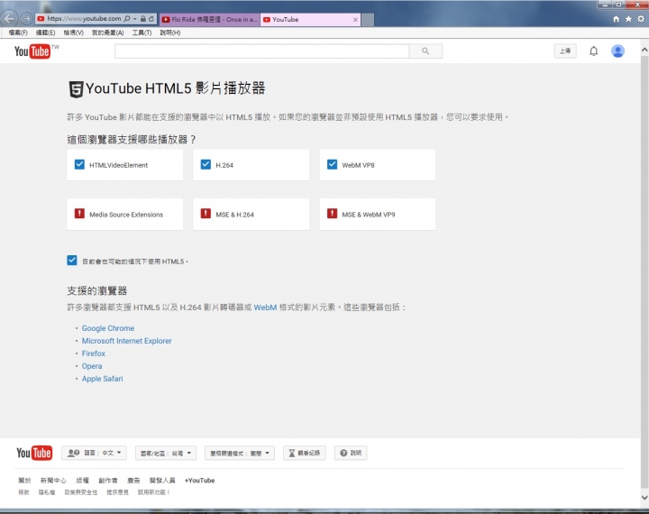
Task: Click the HTML5 shield logo beside the title
Action: click(76, 89)
